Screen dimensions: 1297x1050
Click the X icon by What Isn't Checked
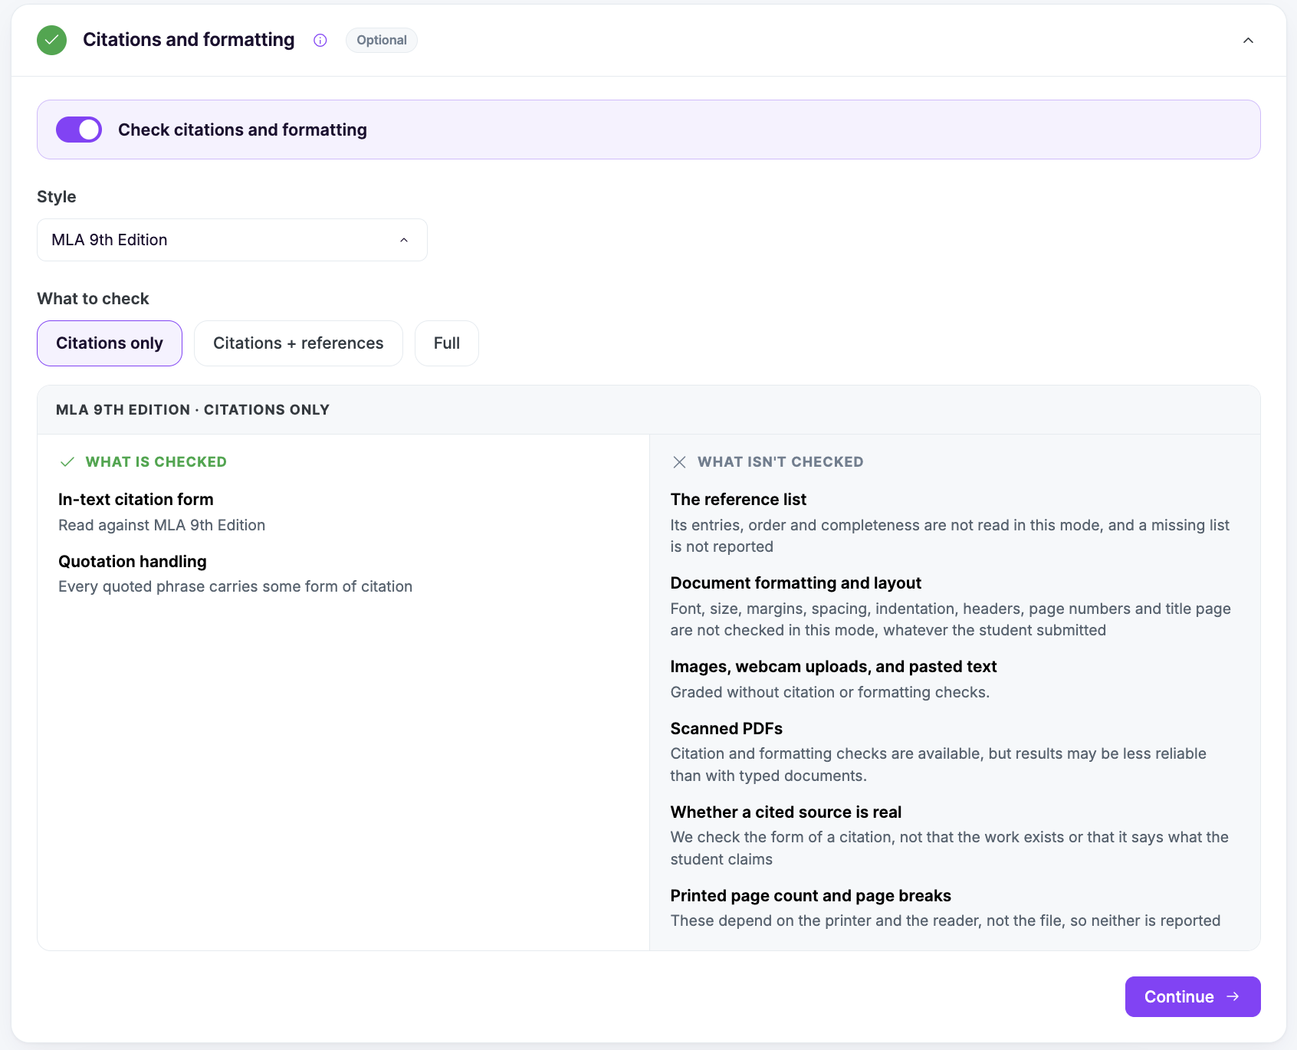pos(679,461)
